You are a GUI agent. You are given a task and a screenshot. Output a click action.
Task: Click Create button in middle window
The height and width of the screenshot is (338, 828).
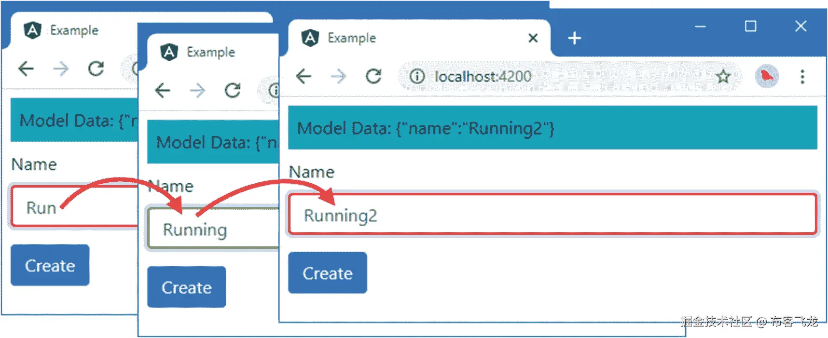(x=187, y=287)
